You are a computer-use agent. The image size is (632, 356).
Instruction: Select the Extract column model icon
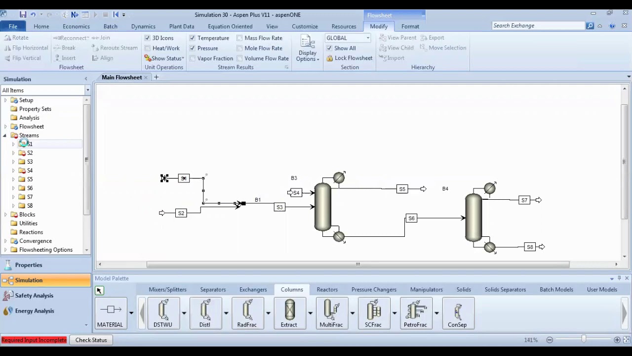point(289,313)
